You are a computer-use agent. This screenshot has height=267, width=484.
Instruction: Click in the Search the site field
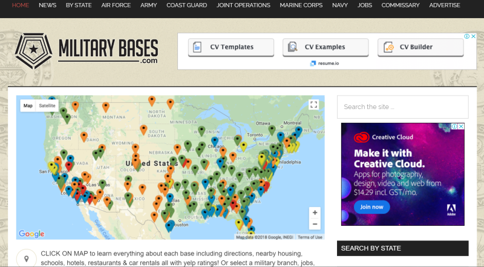402,107
